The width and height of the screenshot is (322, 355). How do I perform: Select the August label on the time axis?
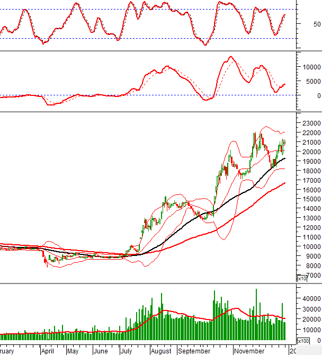point(161,351)
